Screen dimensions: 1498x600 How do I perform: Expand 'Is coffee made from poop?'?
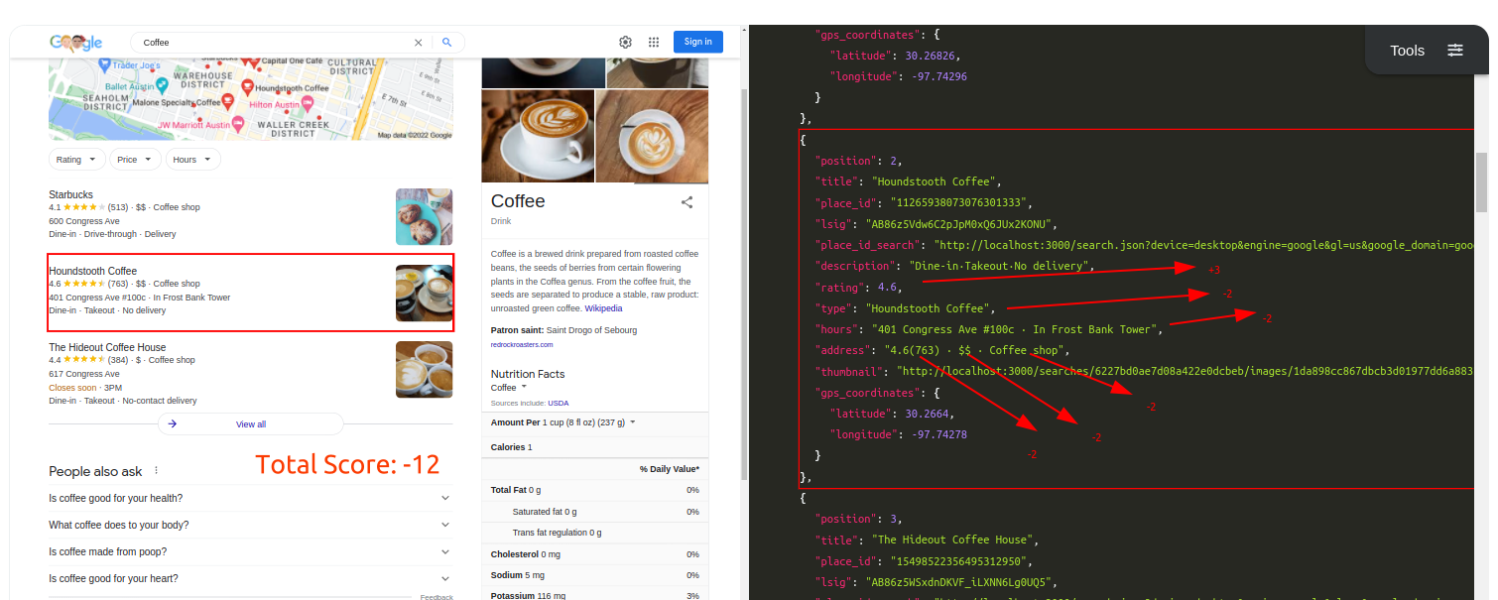pos(250,551)
